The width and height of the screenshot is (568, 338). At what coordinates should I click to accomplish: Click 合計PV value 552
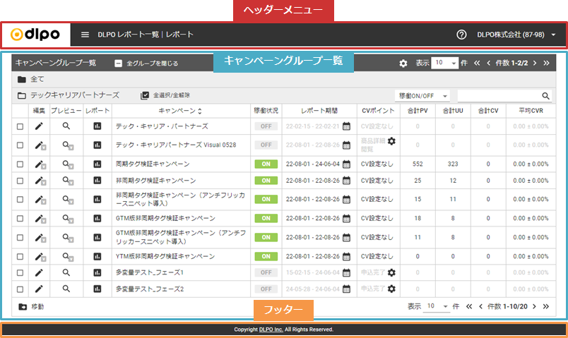[418, 164]
